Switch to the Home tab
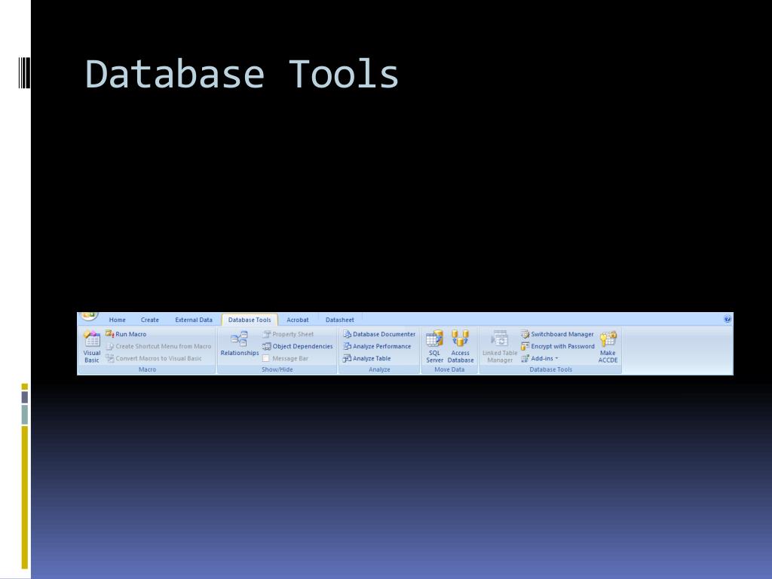The height and width of the screenshot is (579, 772). [x=118, y=320]
